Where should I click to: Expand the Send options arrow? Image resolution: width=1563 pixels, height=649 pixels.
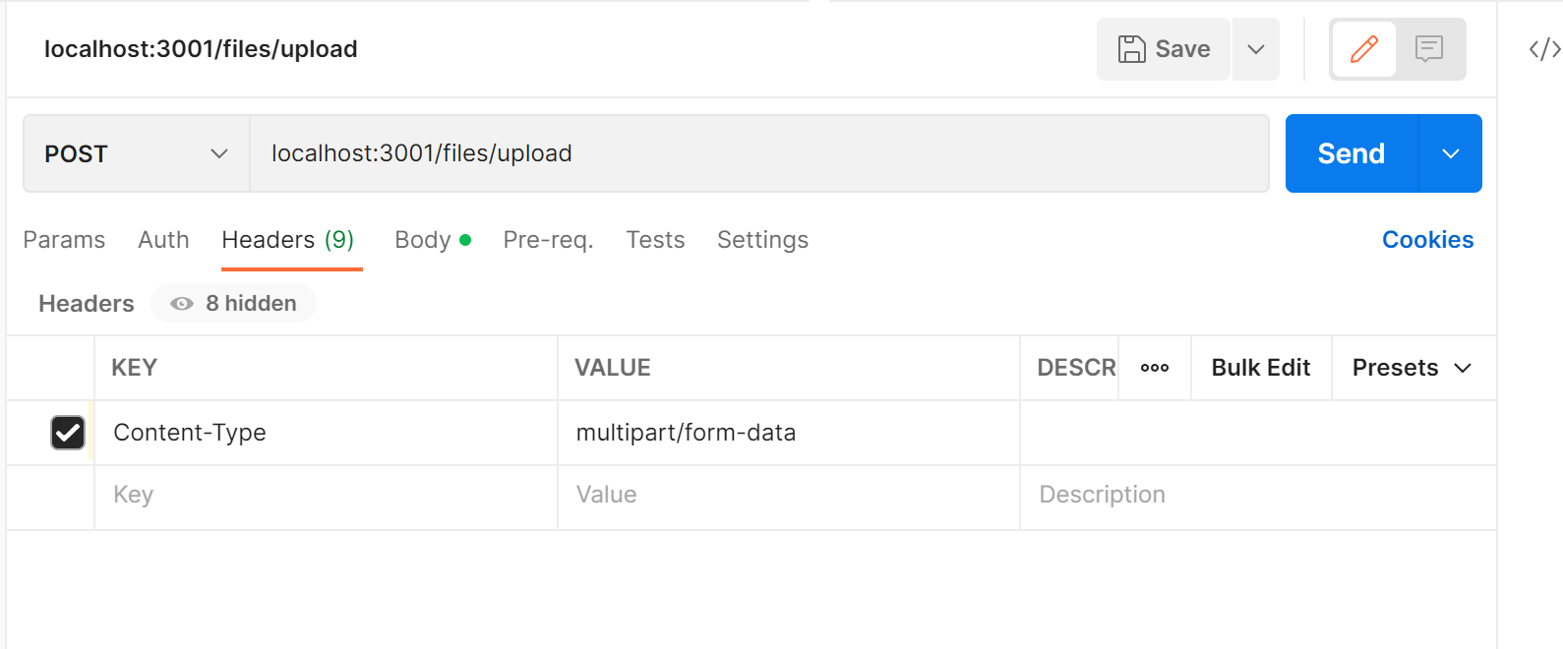click(1450, 154)
